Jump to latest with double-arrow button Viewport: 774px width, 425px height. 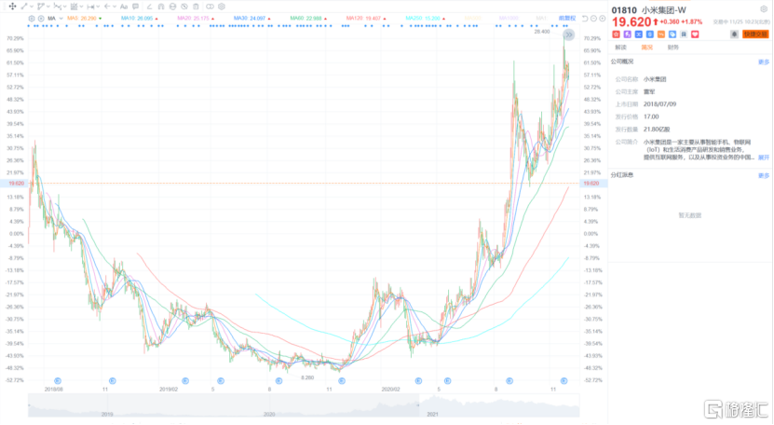click(569, 34)
